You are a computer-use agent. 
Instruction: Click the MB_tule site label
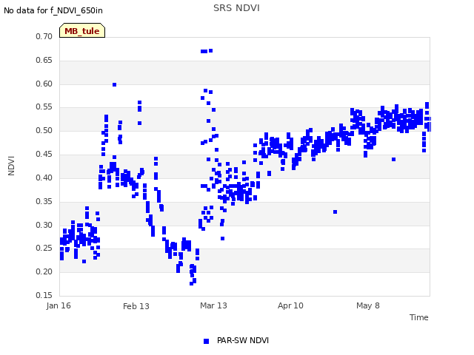[82, 30]
